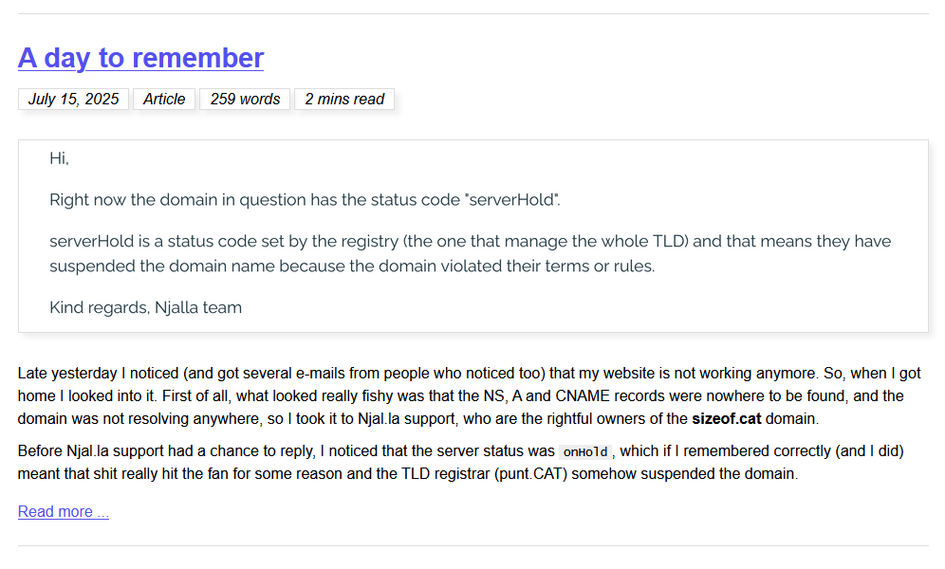Click the "259 words" badge
The image size is (945, 569).
click(245, 99)
